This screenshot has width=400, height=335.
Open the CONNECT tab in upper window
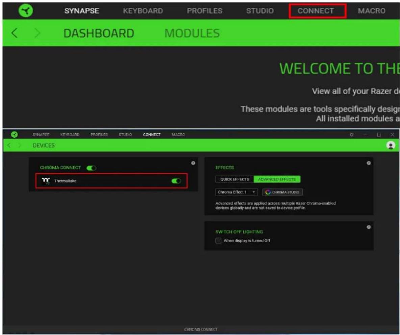tap(316, 11)
